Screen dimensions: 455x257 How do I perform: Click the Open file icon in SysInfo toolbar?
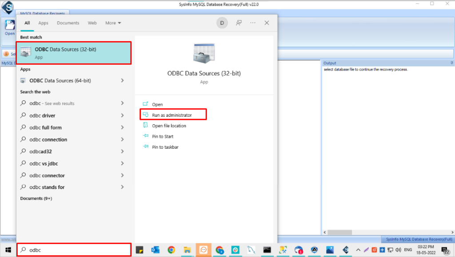coord(9,27)
